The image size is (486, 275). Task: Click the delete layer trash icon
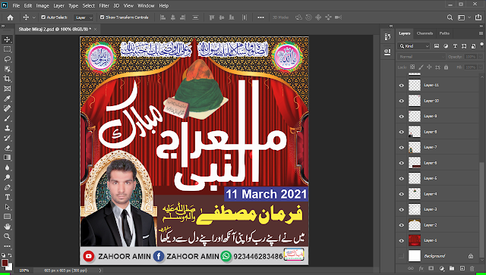[x=472, y=268]
